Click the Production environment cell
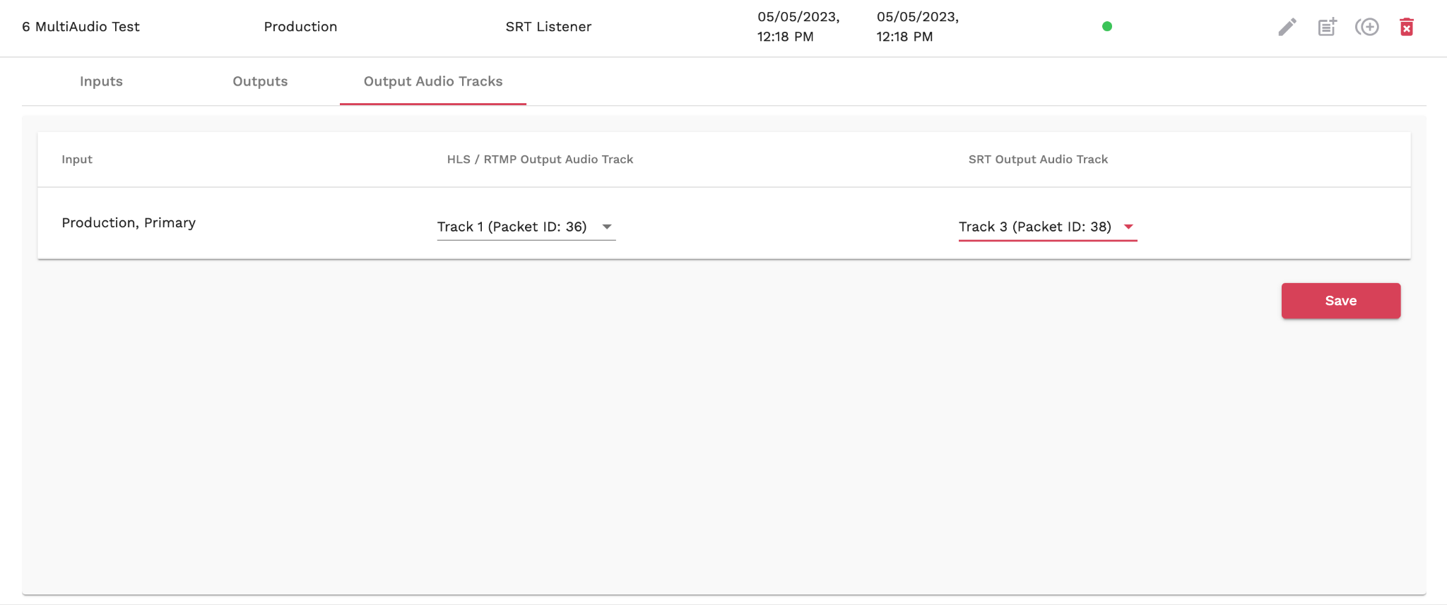 click(x=300, y=27)
